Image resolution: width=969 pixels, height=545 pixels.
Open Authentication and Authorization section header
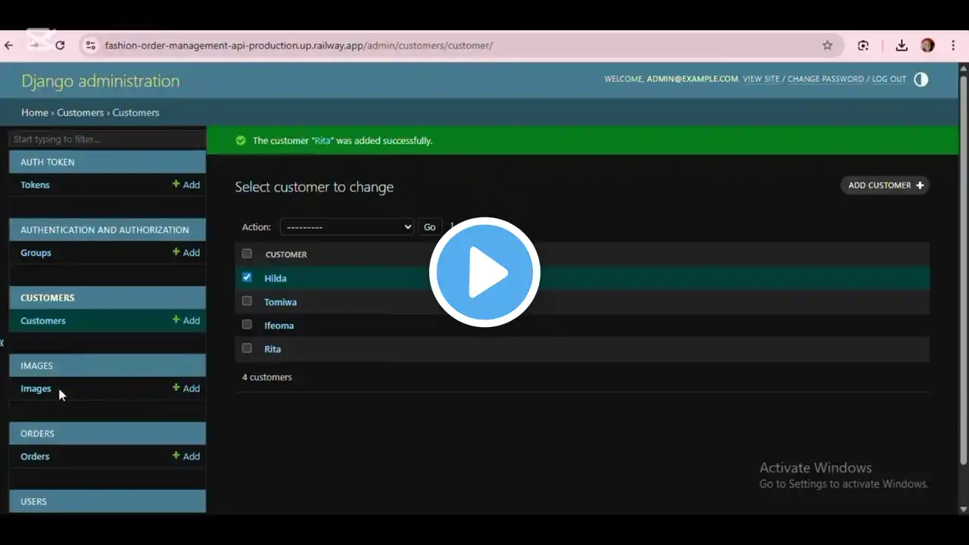pyautogui.click(x=104, y=230)
